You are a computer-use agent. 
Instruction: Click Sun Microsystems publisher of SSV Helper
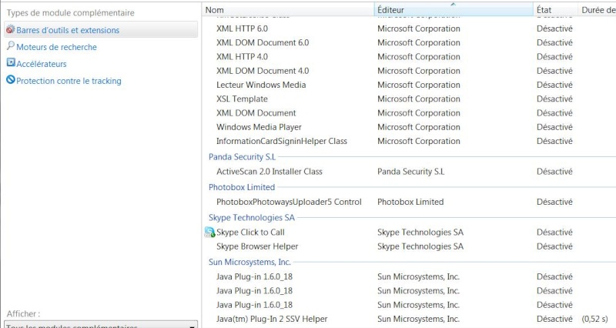click(x=418, y=319)
